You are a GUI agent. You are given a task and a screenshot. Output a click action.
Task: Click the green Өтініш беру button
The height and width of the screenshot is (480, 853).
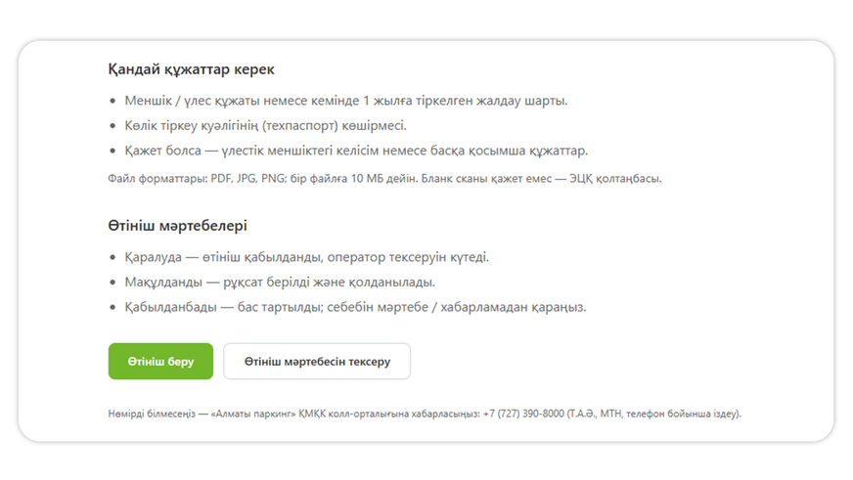160,361
